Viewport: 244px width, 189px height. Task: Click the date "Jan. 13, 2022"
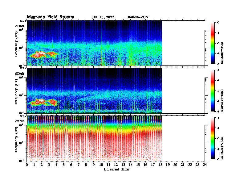103,17
